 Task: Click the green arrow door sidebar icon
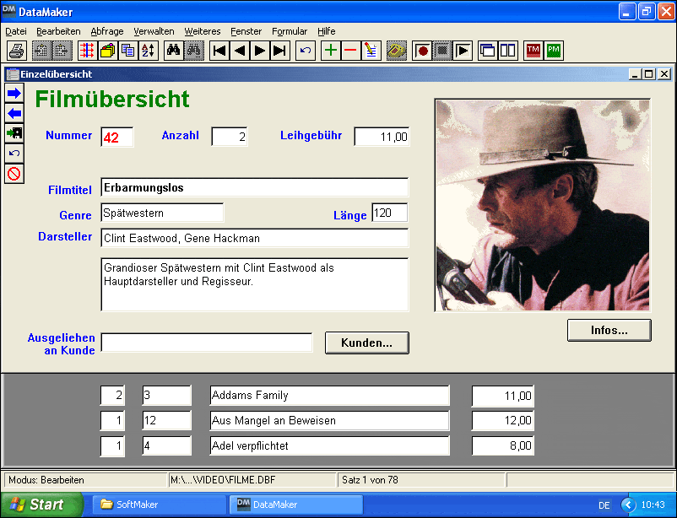[x=14, y=133]
